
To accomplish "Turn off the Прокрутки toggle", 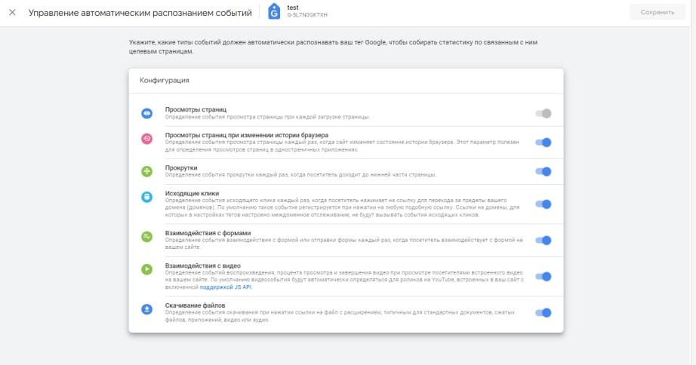I will (x=544, y=172).
